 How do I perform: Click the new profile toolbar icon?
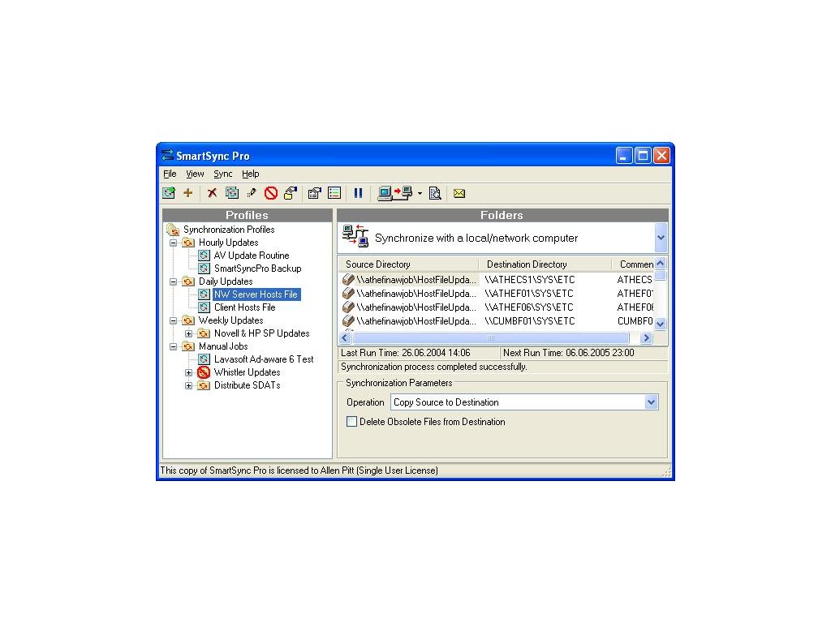169,193
